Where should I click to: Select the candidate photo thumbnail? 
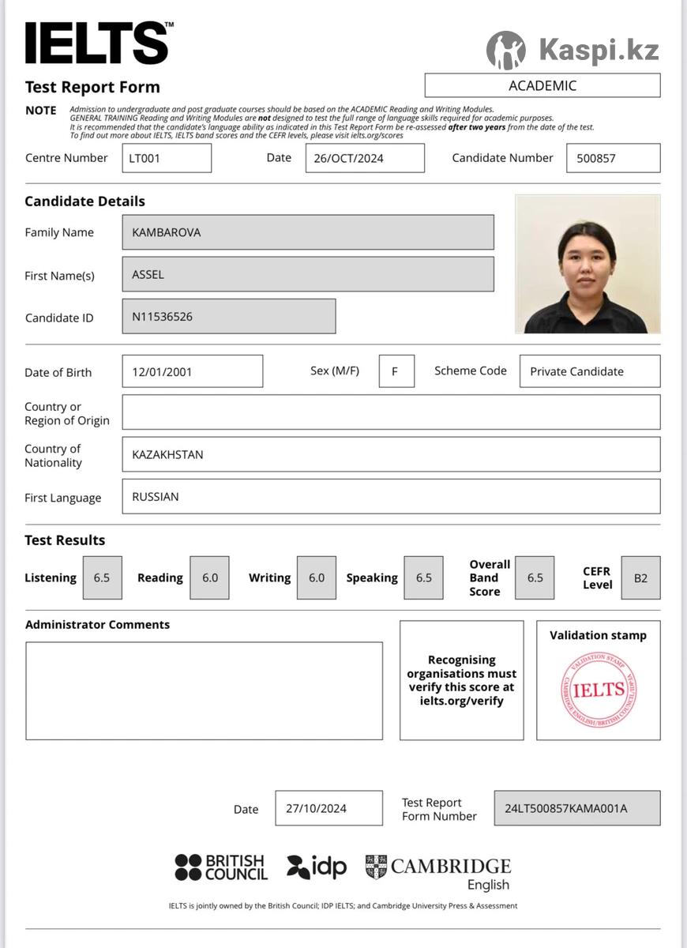pyautogui.click(x=588, y=264)
